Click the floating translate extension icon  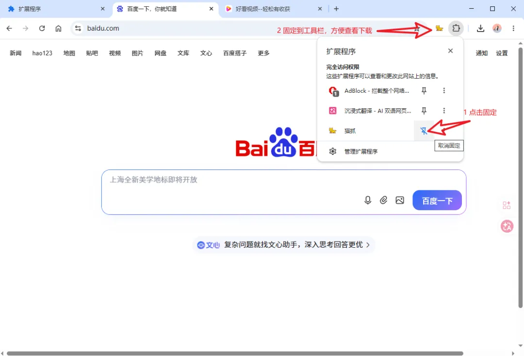click(507, 226)
